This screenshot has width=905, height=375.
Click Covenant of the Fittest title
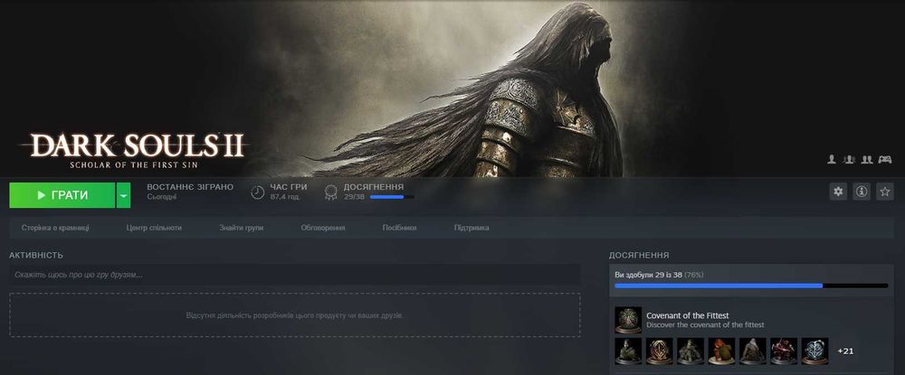point(688,315)
